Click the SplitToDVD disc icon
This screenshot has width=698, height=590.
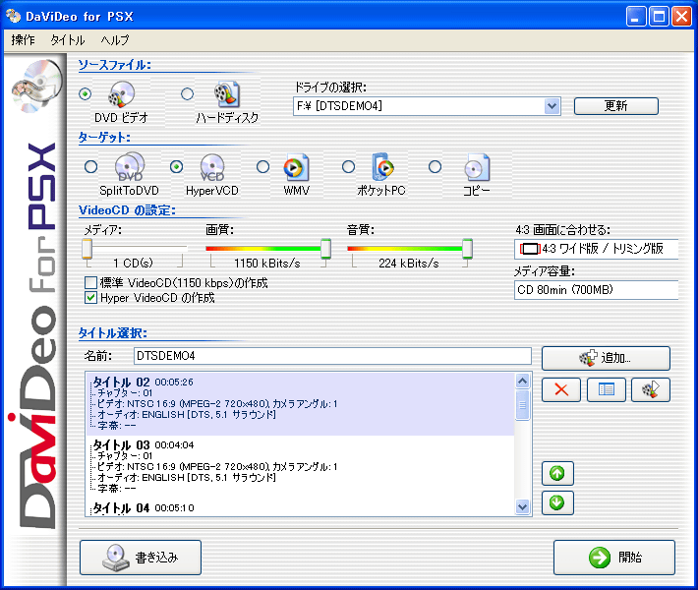point(130,166)
